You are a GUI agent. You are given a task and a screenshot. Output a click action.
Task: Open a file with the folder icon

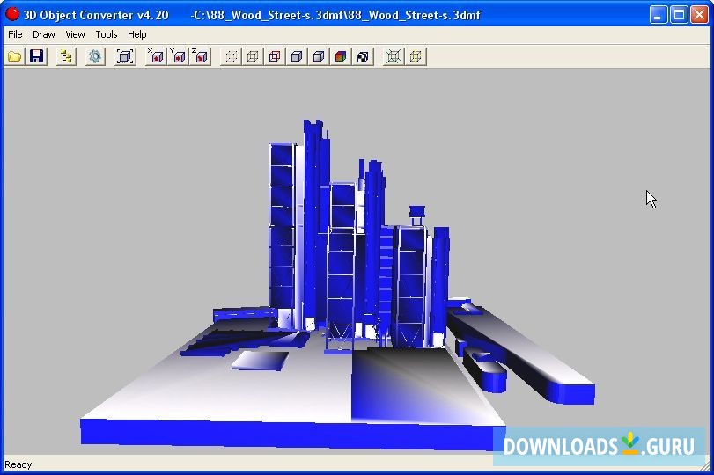tap(15, 56)
